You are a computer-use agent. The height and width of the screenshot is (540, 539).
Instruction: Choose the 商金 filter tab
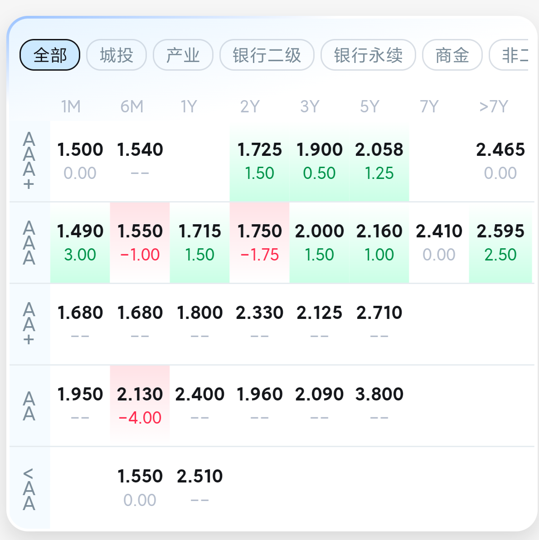click(452, 55)
